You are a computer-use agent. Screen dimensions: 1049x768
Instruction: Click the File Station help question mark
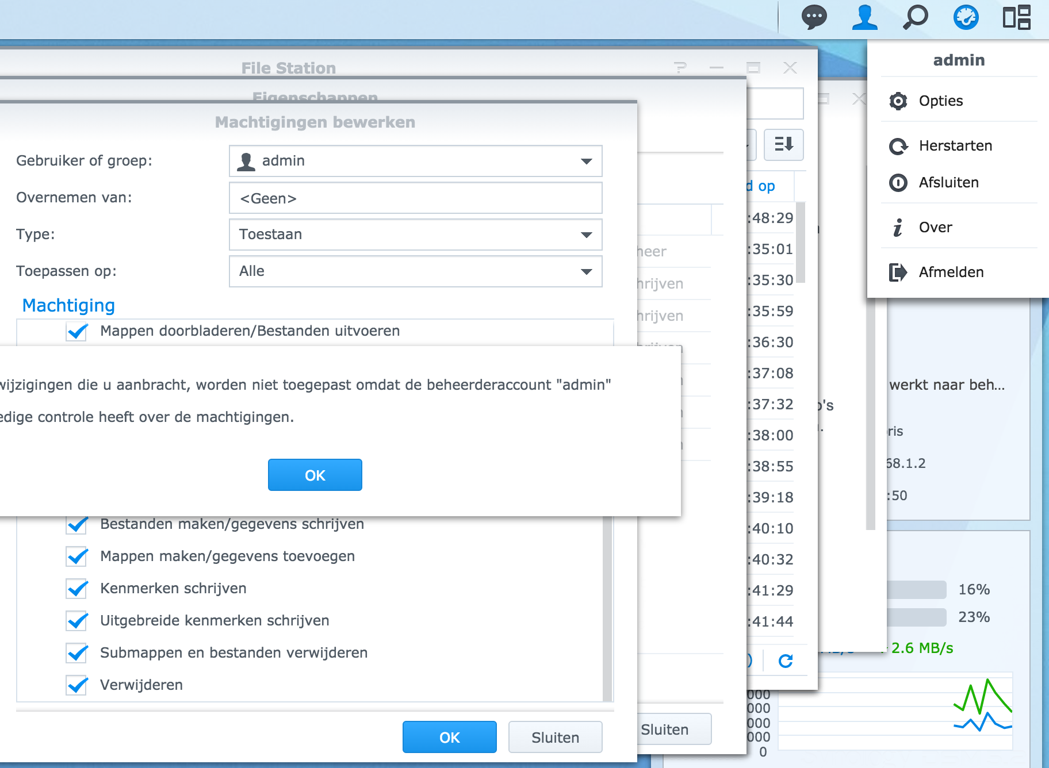coord(680,68)
